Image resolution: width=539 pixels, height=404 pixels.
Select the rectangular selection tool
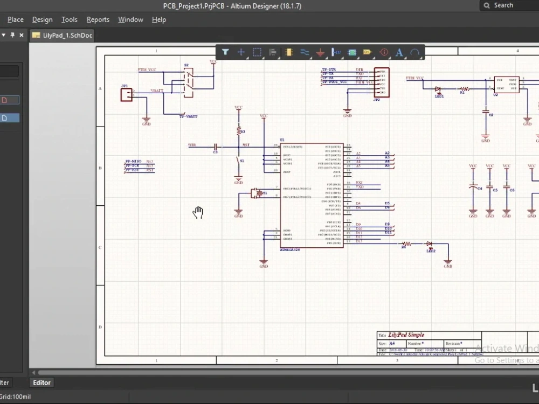[x=257, y=52]
